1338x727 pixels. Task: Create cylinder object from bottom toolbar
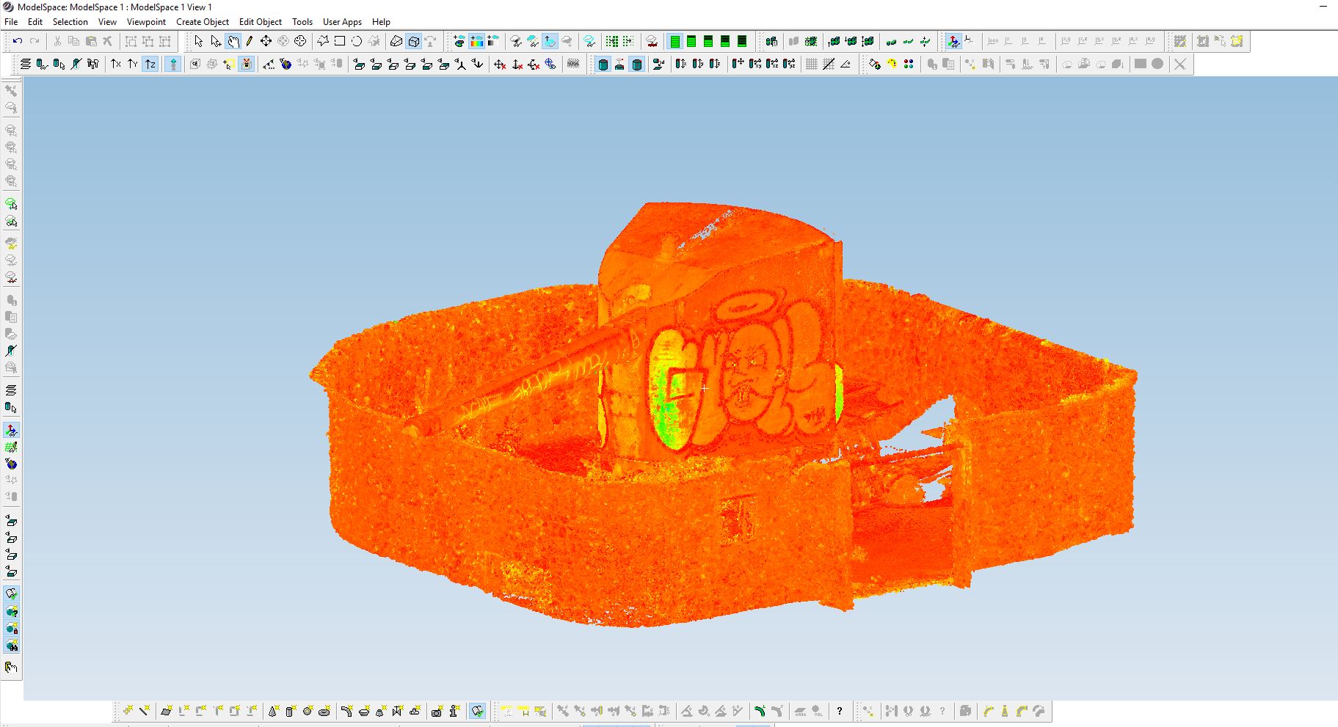coord(291,711)
